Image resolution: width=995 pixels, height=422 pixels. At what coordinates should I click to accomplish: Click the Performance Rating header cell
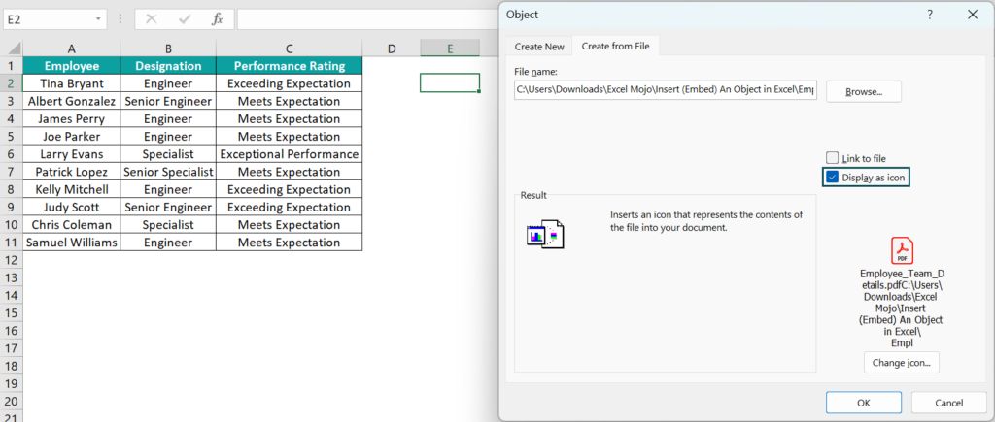click(x=290, y=66)
